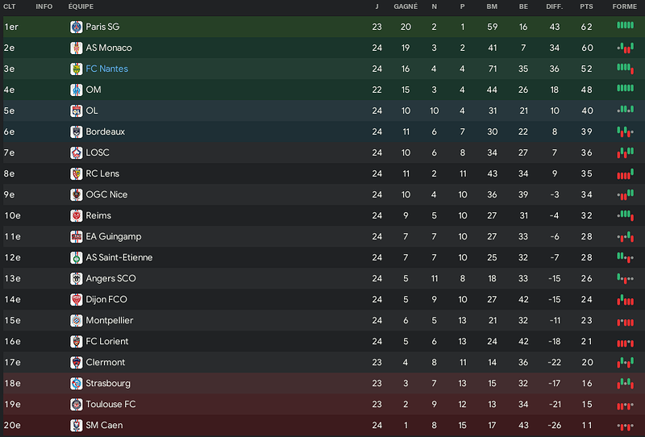645x437 pixels.
Task: Open the LOSC team name
Action: click(98, 152)
